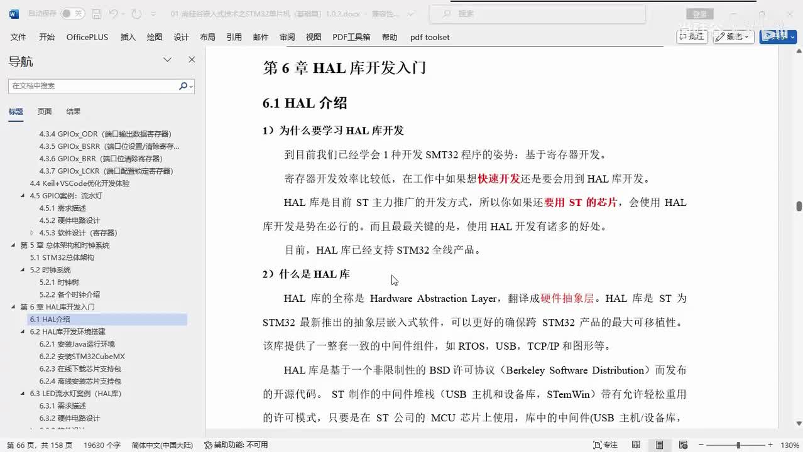Image resolution: width=803 pixels, height=452 pixels.
Task: Open the 帮助 ribbon tab
Action: pos(390,37)
